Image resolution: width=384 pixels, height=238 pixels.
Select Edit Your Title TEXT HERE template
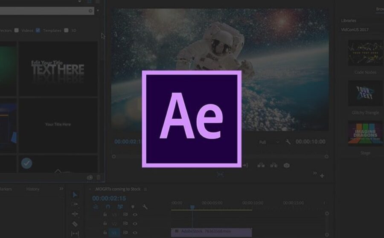pos(58,69)
